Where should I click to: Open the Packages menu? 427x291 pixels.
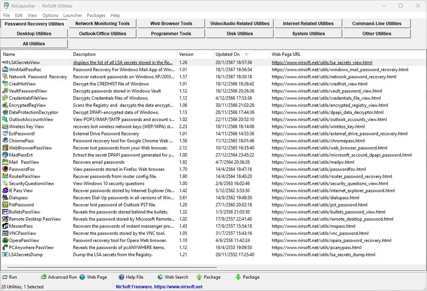pyautogui.click(x=96, y=15)
